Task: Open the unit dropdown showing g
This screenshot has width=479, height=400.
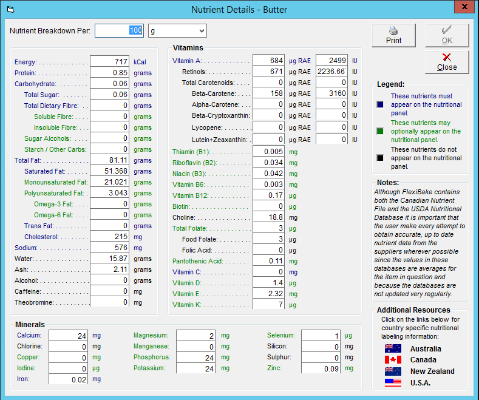Action: [177, 31]
